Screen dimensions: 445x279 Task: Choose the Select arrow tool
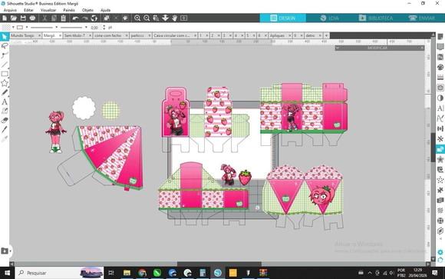(5, 36)
